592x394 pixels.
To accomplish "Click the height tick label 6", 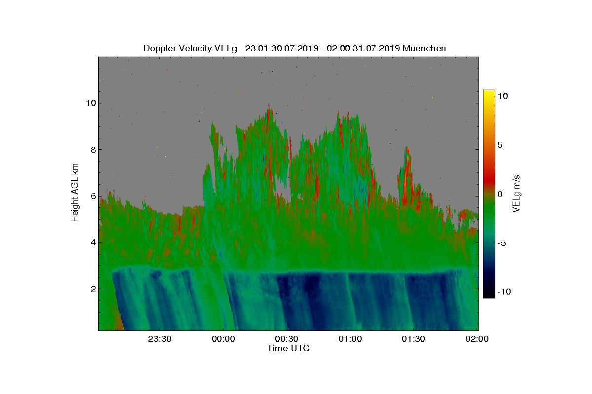I will pos(92,196).
